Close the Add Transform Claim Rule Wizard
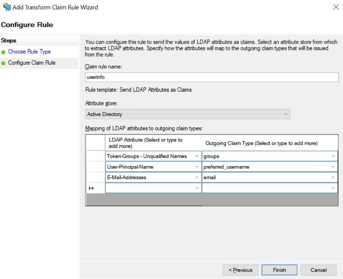 pos(336,7)
